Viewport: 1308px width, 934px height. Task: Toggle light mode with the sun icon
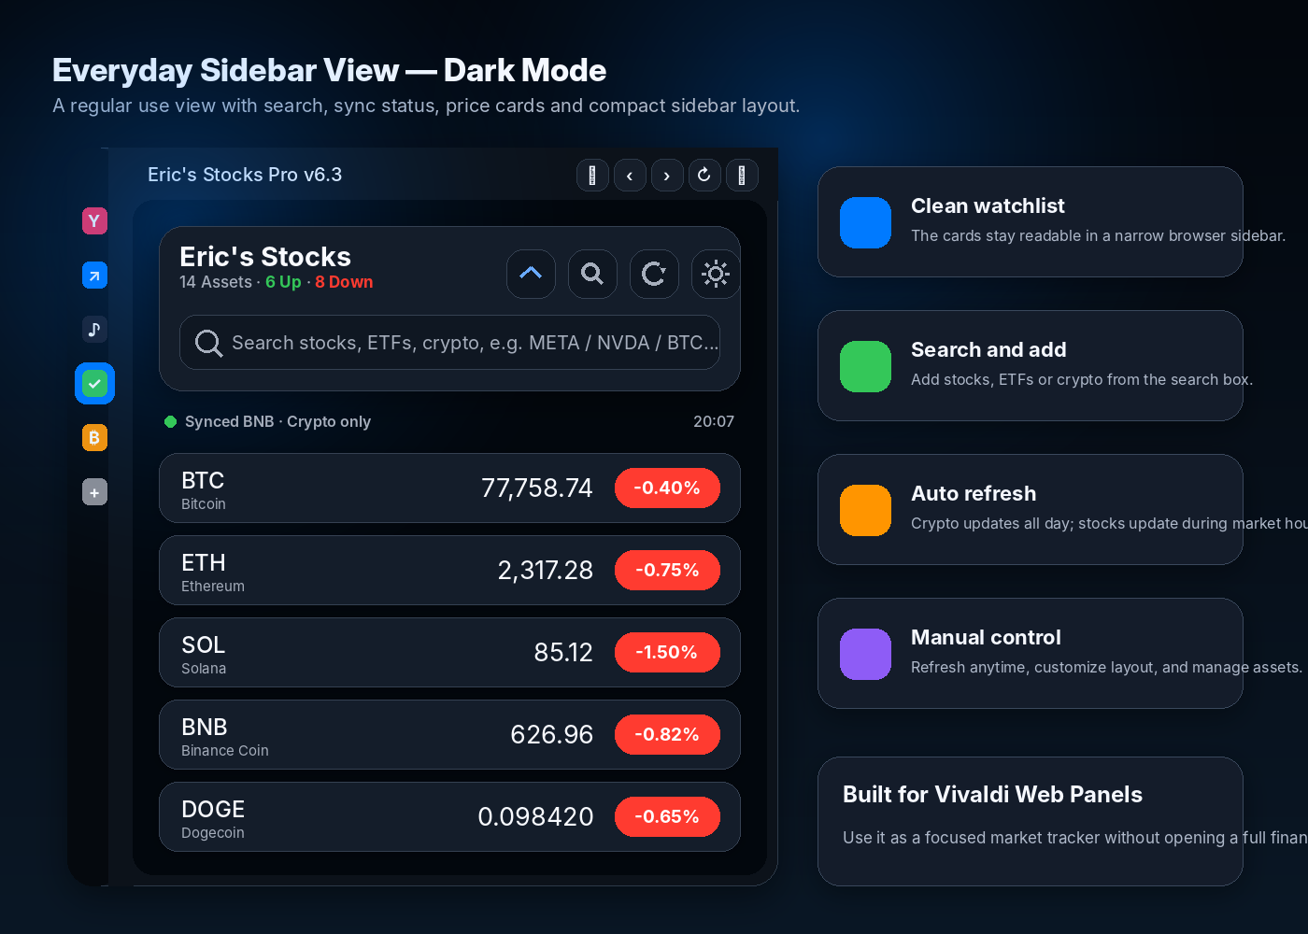[x=716, y=274]
